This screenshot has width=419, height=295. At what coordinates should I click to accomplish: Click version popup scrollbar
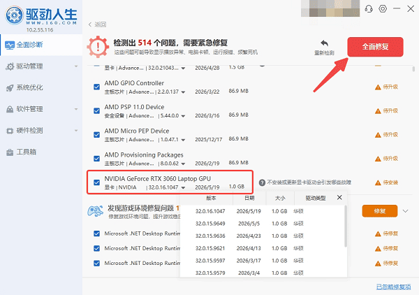click(346, 226)
